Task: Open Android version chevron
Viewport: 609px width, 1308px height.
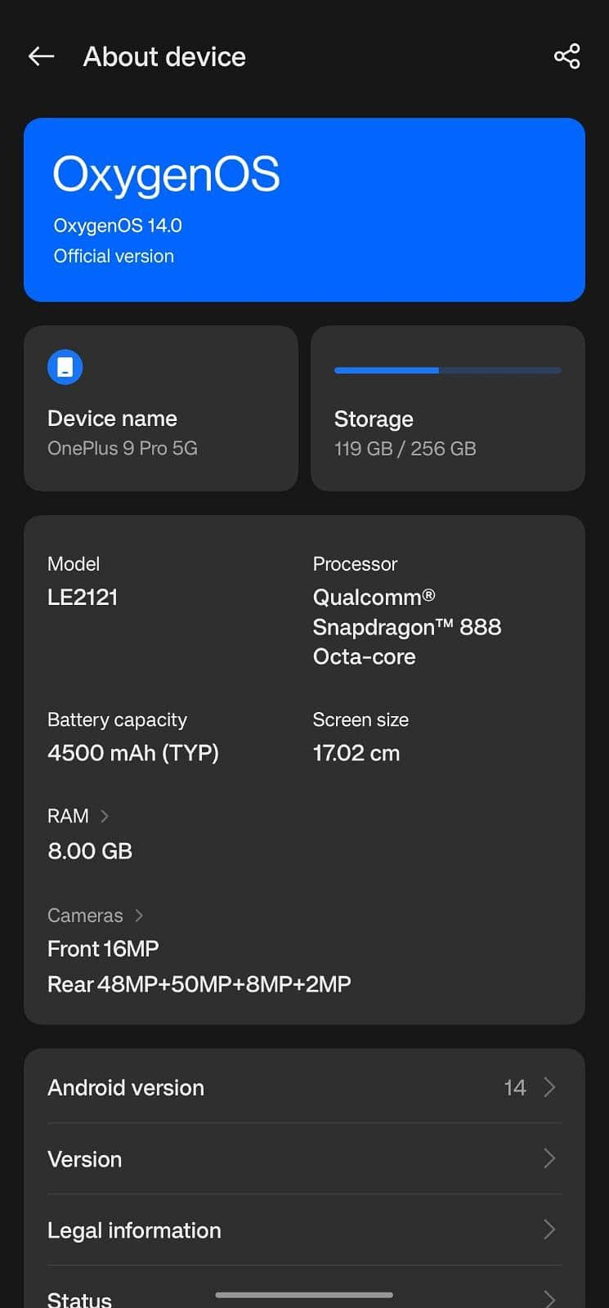Action: click(549, 1087)
